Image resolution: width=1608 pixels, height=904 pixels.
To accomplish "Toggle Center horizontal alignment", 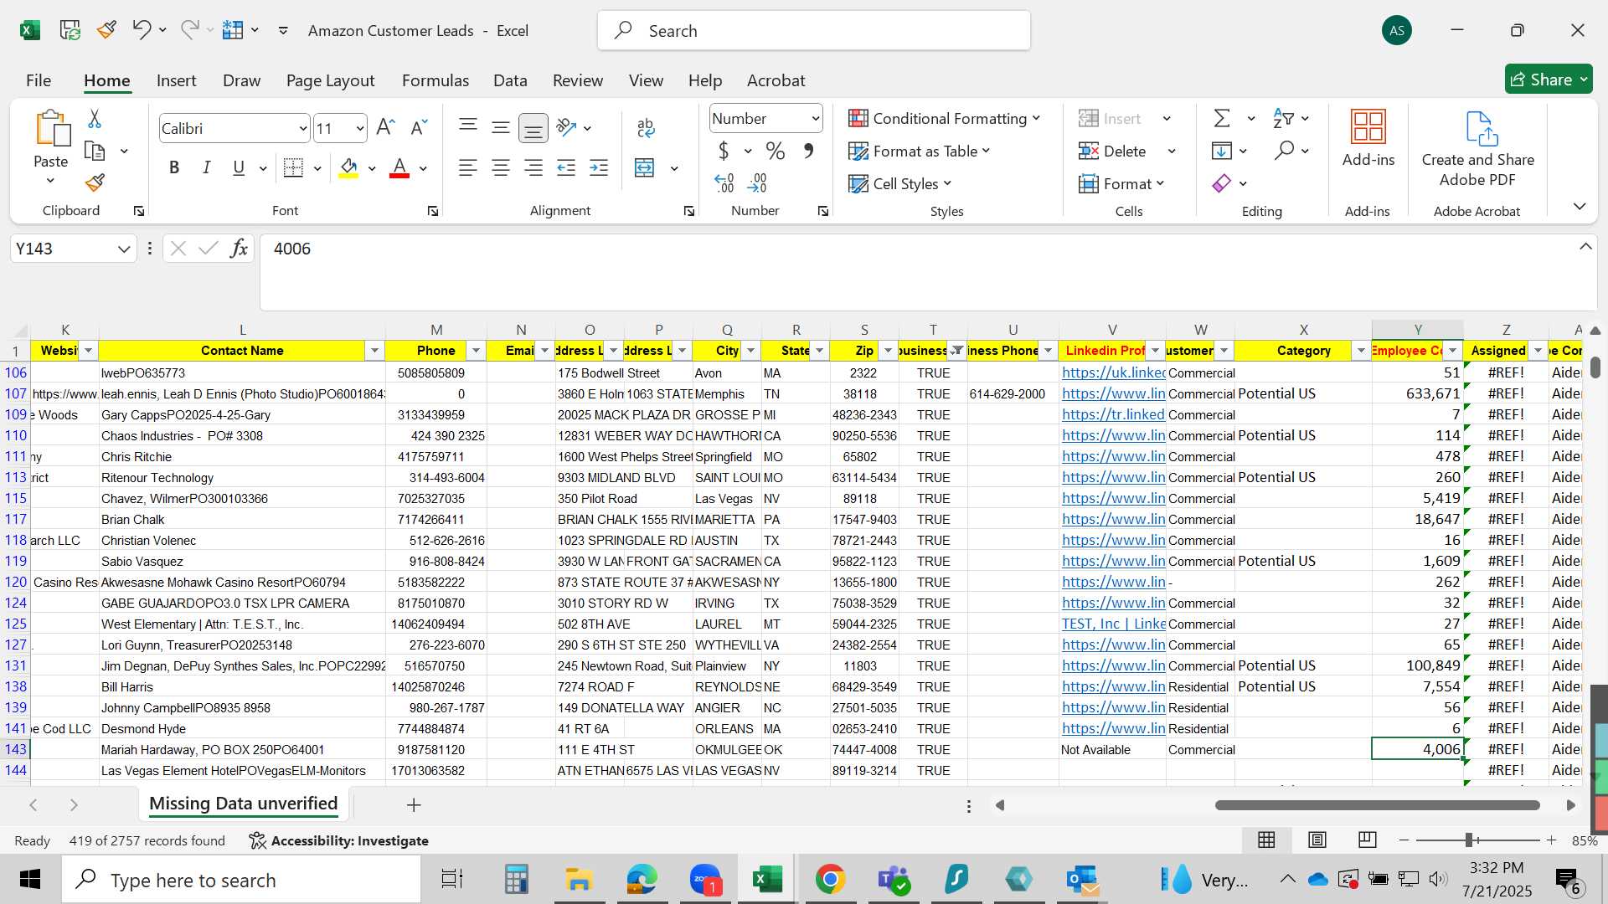I will [501, 167].
